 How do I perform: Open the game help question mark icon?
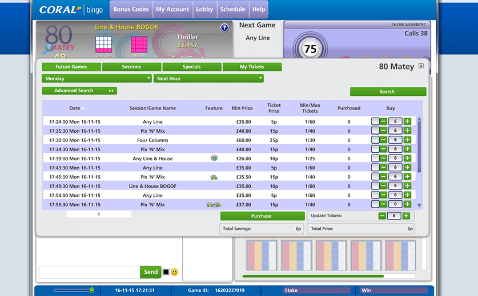coord(224,28)
